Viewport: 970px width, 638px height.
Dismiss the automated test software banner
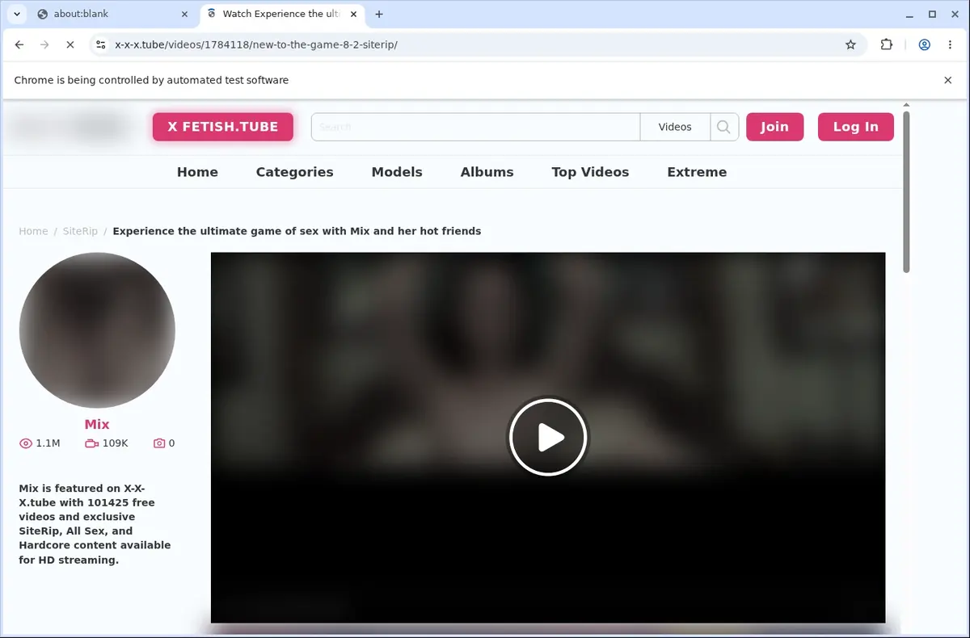948,80
